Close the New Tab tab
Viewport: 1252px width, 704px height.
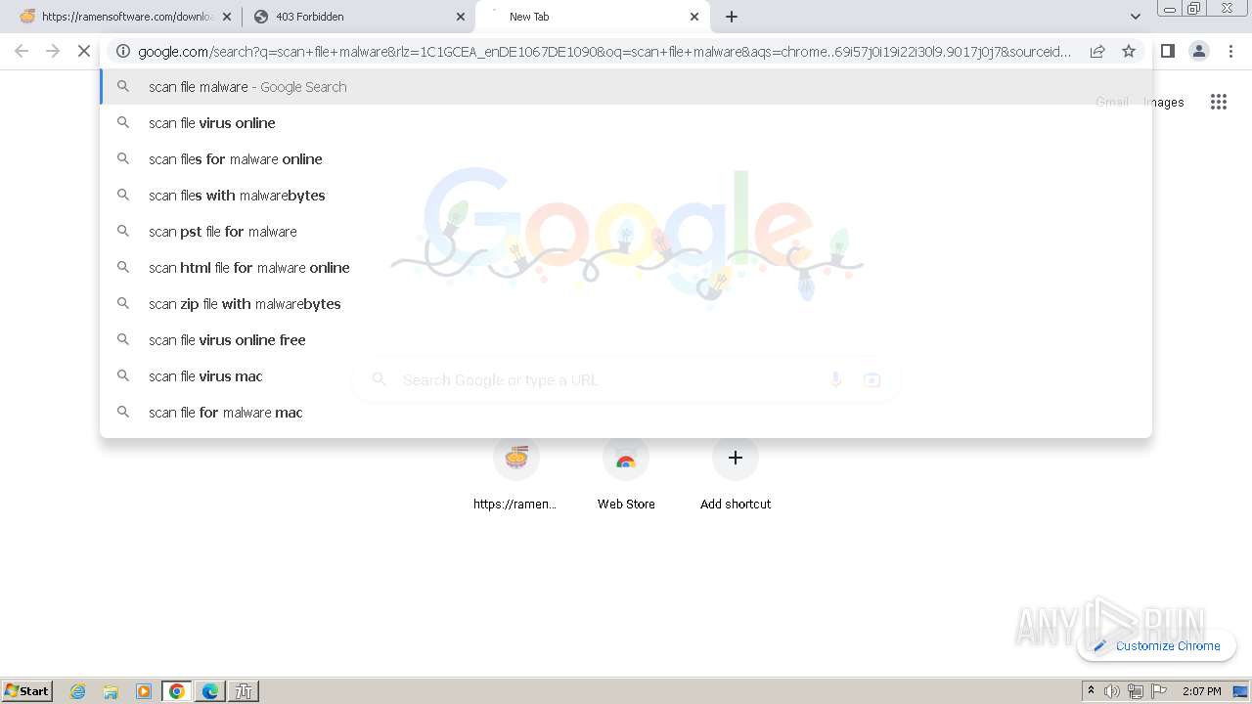694,17
